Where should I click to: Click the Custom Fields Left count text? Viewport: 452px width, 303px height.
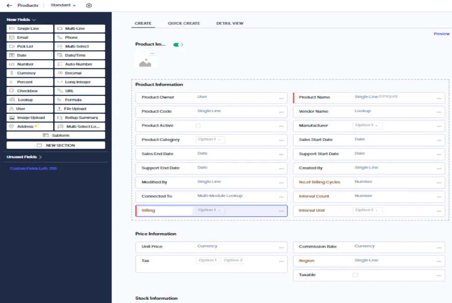click(33, 168)
